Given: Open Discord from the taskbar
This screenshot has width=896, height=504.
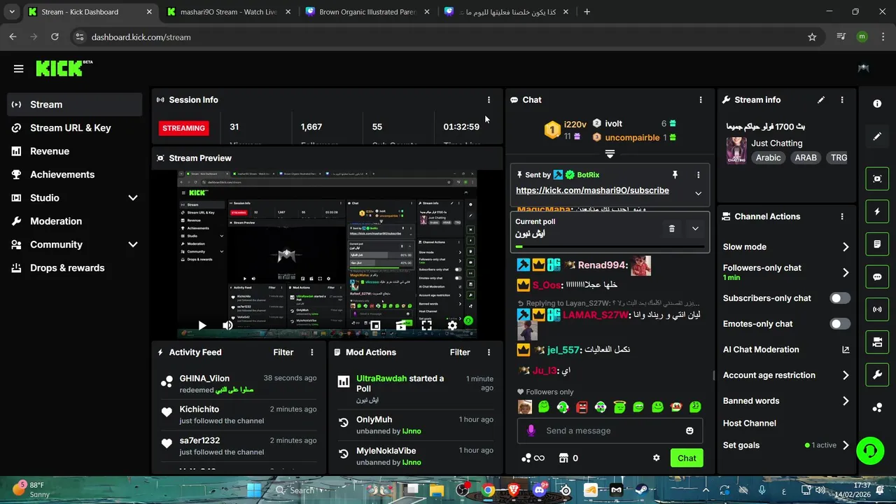Looking at the screenshot, I should click(x=539, y=491).
